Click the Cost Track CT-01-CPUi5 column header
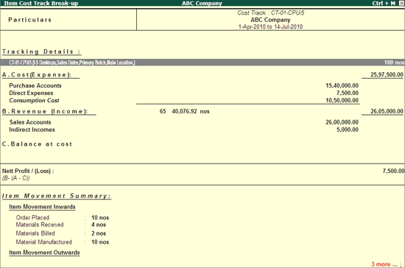Image resolution: width=405 pixels, height=268 pixels. 270,20
